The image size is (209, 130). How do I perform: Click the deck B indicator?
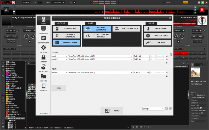click(202, 10)
